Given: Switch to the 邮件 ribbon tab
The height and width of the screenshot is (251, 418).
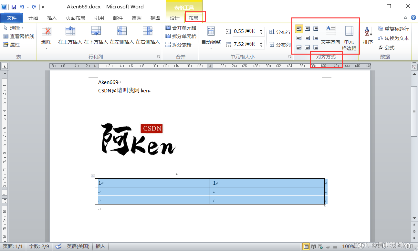Looking at the screenshot, I should click(x=118, y=18).
